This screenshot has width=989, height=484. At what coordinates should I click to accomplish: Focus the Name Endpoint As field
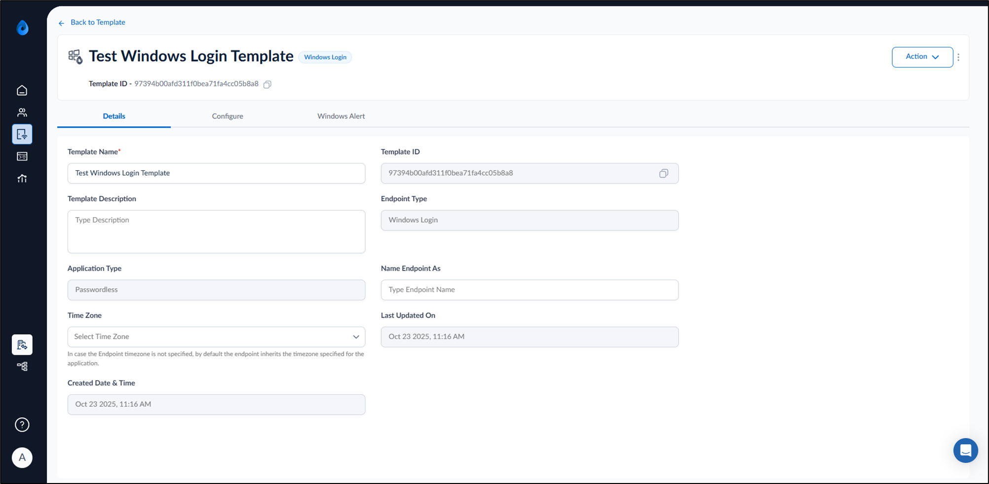[x=530, y=290]
